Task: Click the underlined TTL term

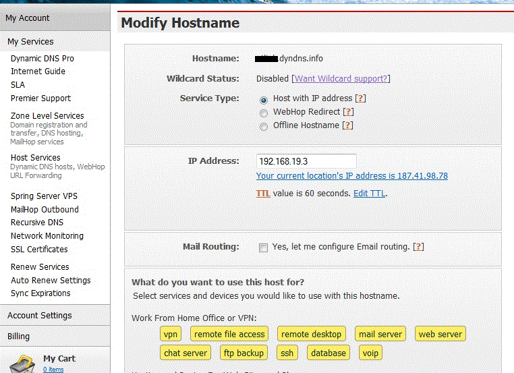Action: coord(263,194)
